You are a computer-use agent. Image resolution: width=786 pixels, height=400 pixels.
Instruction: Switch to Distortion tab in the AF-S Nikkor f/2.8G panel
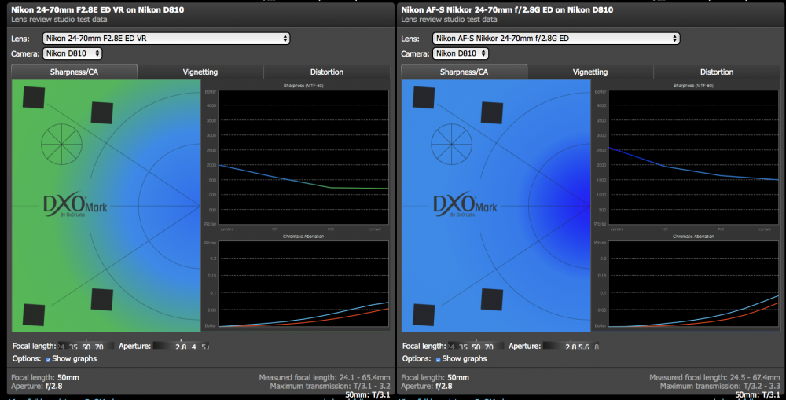(x=717, y=72)
